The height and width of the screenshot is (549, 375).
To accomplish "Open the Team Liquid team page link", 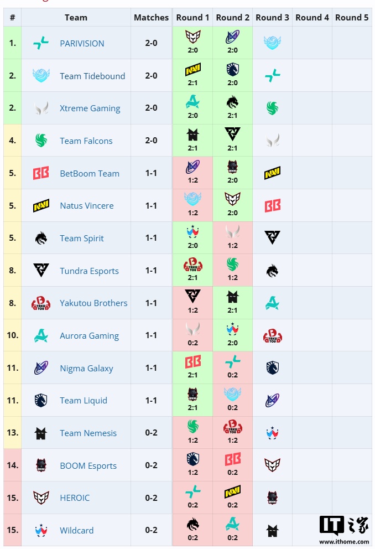I will point(84,400).
